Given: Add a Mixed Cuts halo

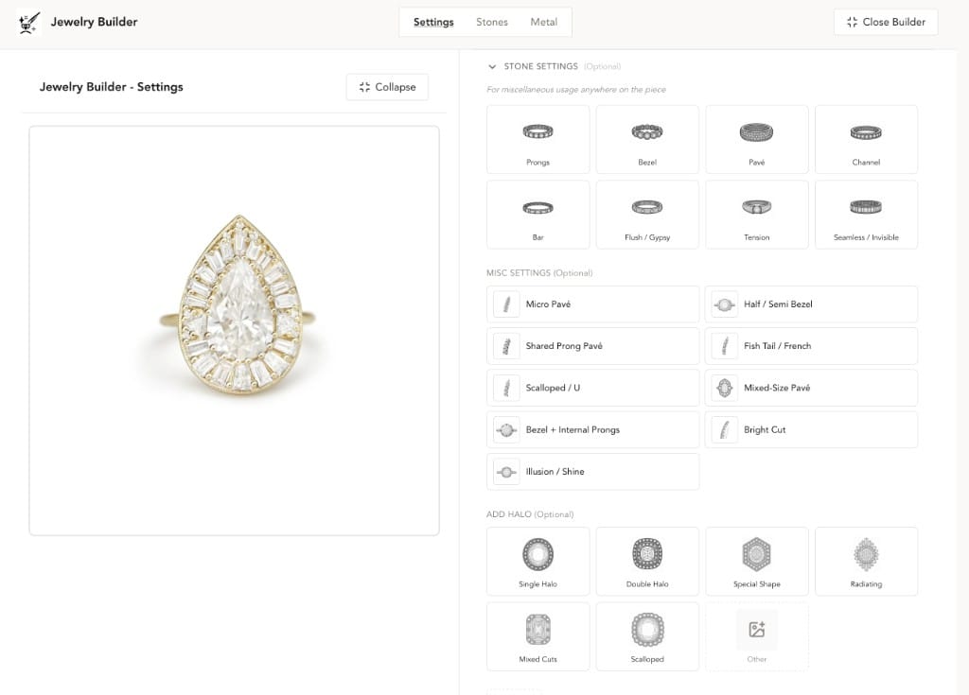Looking at the screenshot, I should [537, 637].
